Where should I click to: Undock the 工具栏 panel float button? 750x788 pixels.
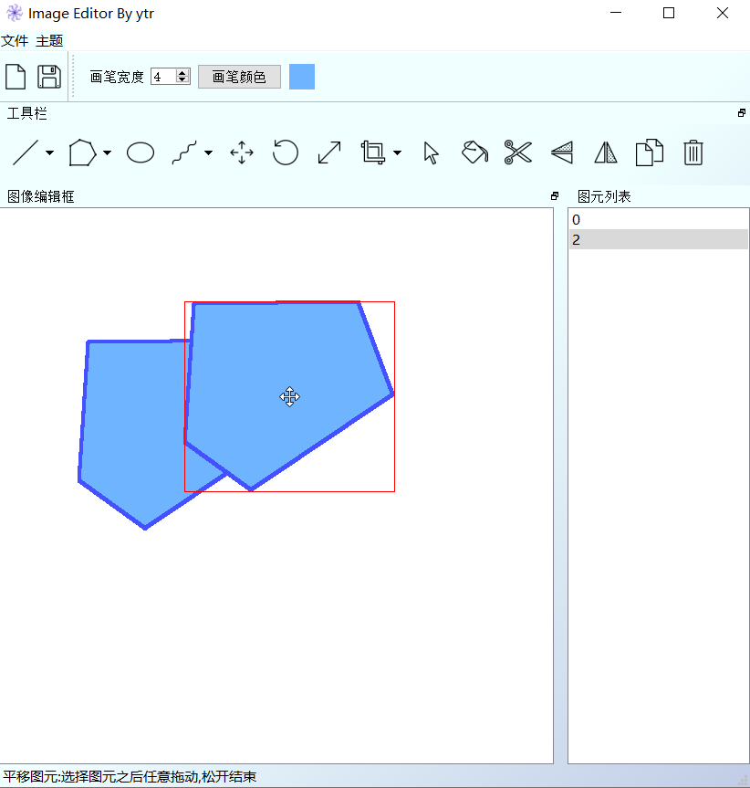pos(742,113)
